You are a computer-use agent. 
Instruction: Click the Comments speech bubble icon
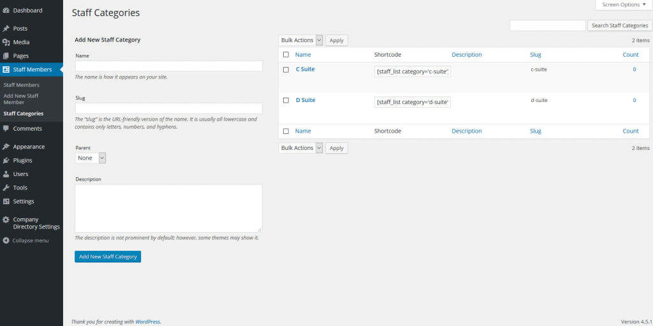pos(6,129)
